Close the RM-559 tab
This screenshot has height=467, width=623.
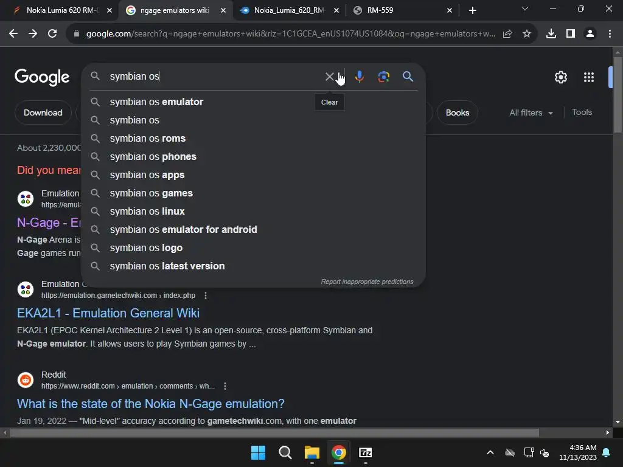(450, 10)
